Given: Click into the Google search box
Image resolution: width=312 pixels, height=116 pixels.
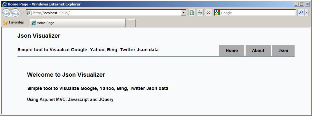Looking at the screenshot, I should point(258,13).
